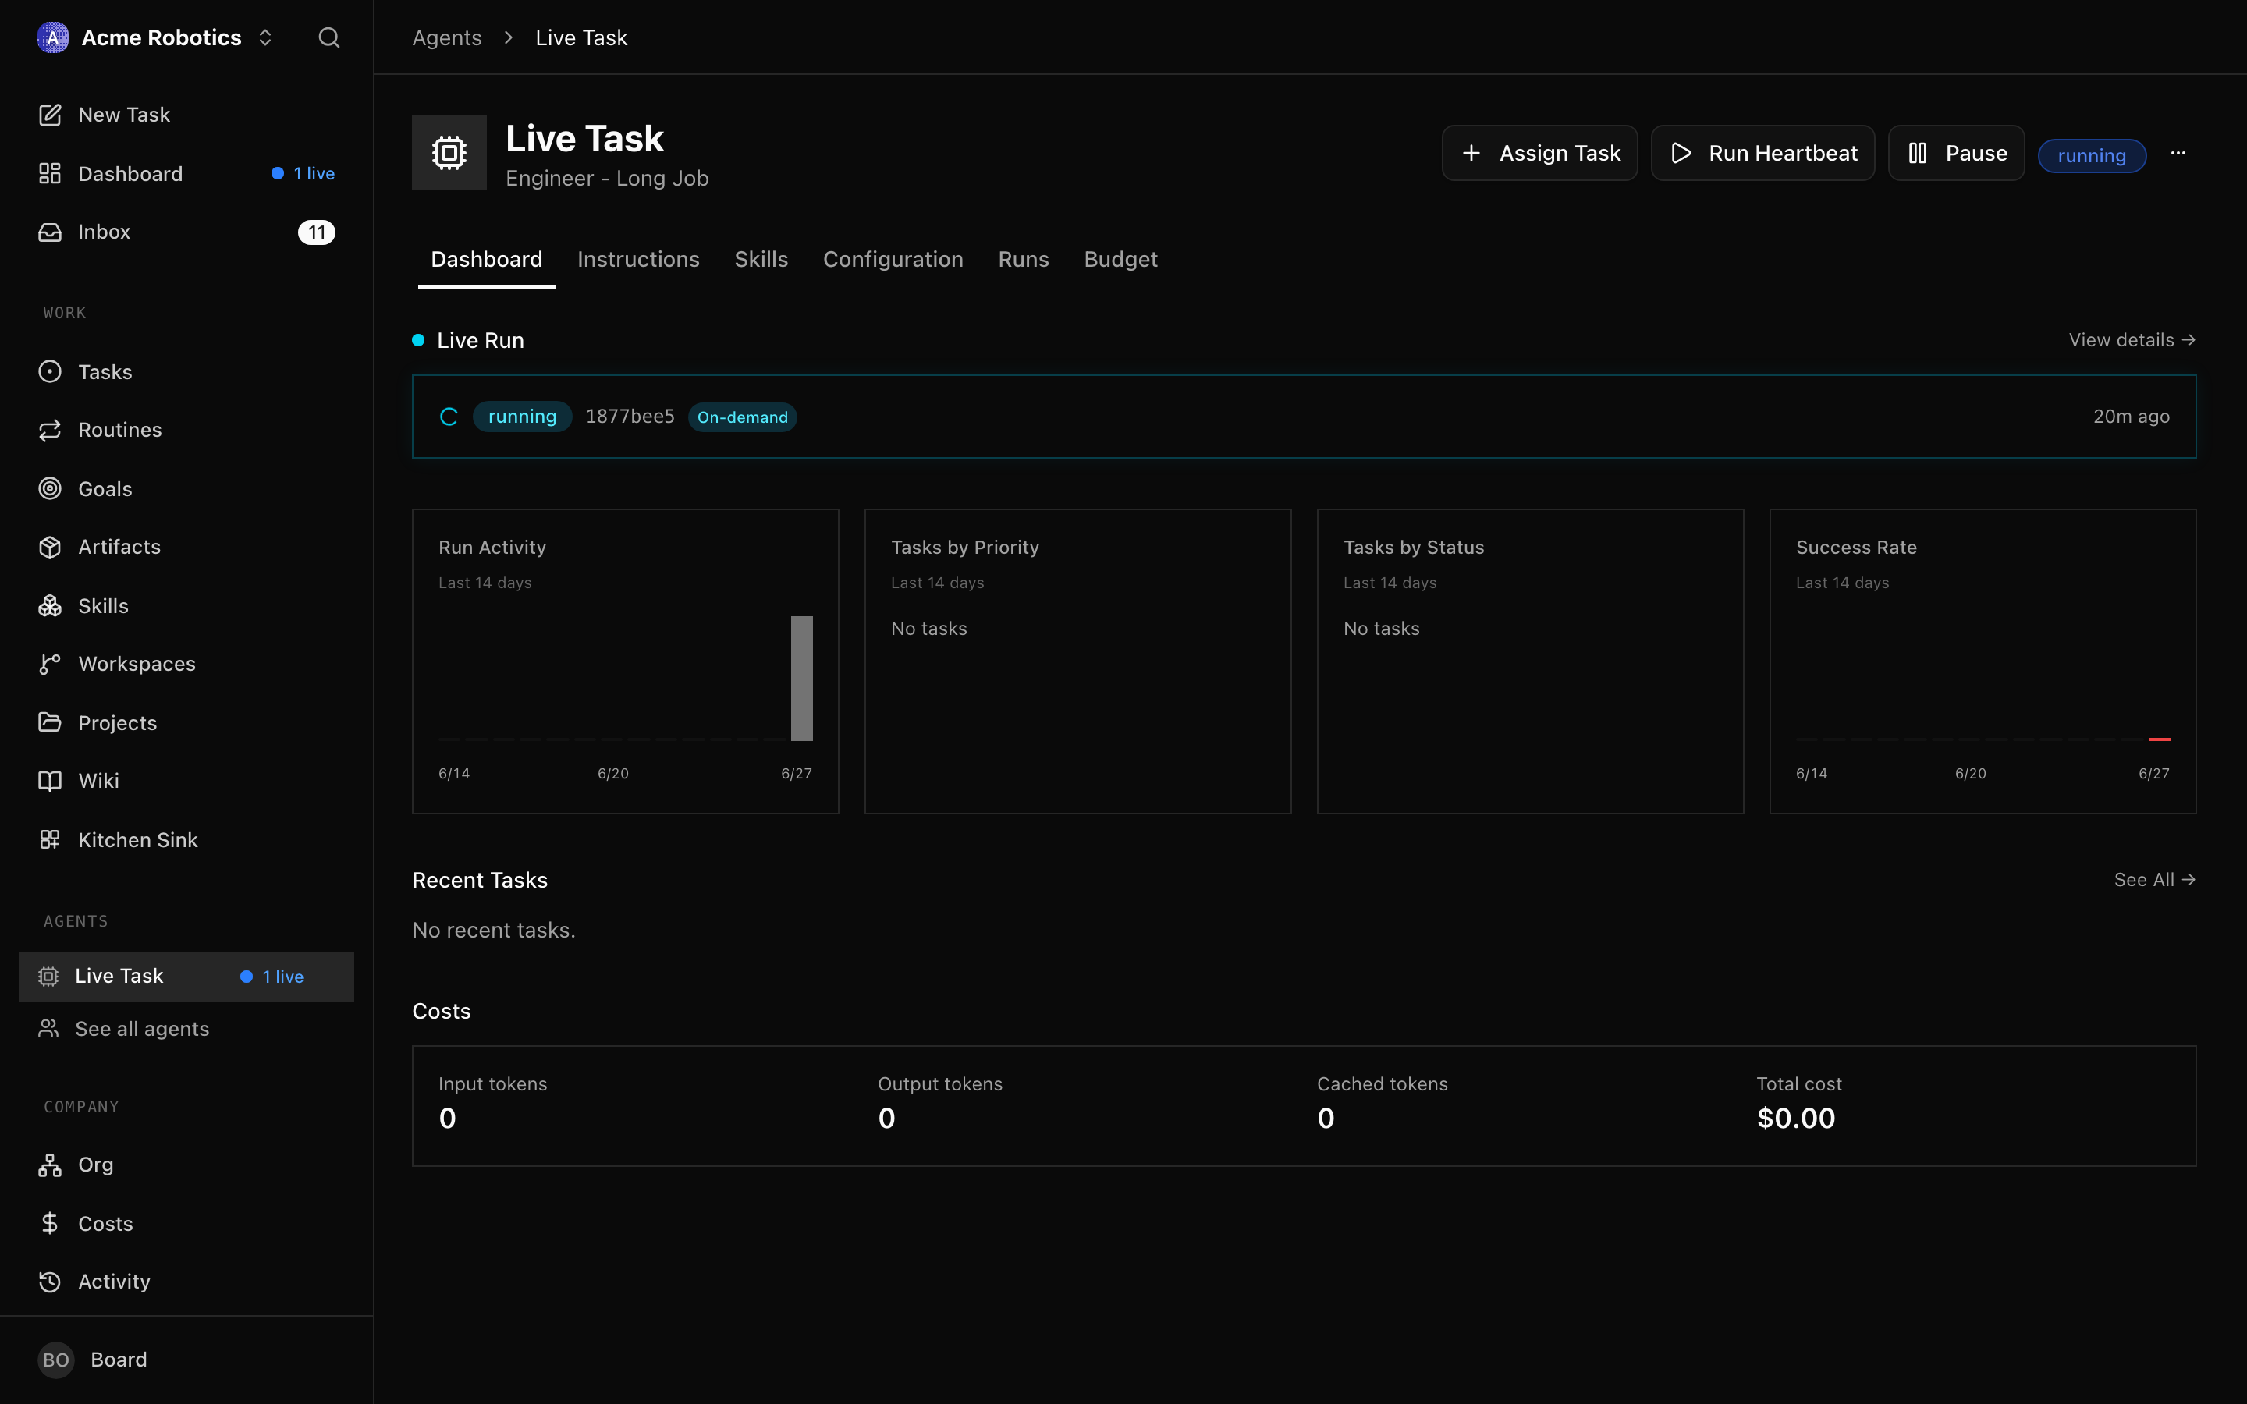2247x1404 pixels.
Task: Open the Org chart icon
Action: (x=50, y=1165)
